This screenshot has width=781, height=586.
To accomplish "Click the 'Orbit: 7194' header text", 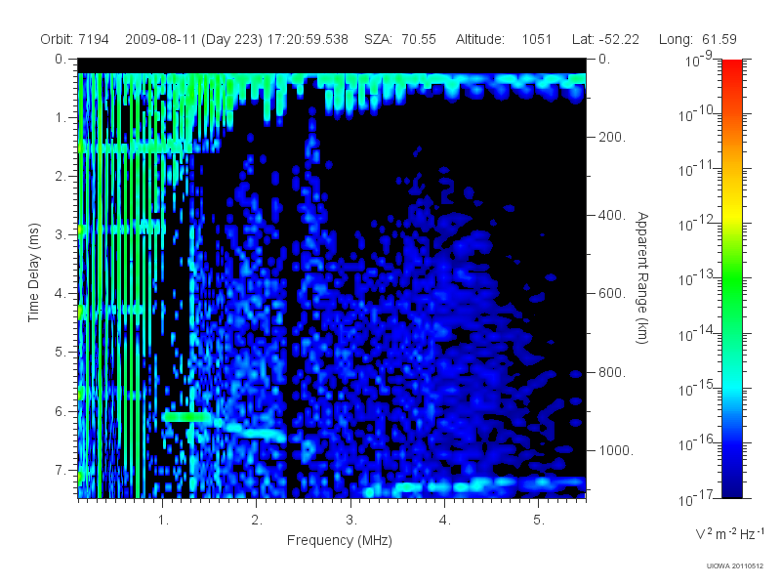I will [x=74, y=39].
